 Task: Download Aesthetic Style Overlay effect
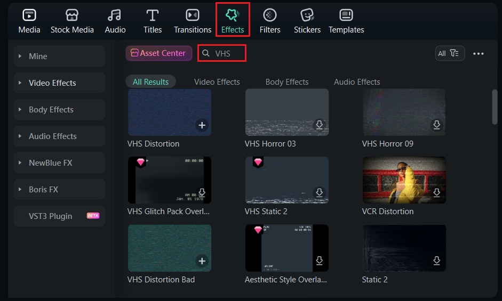(x=319, y=261)
